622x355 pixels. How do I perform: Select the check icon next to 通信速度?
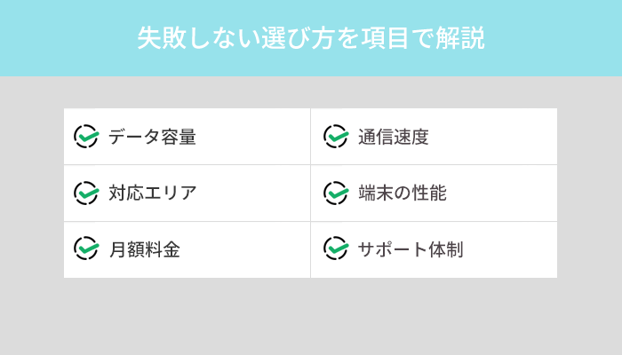[x=335, y=136]
